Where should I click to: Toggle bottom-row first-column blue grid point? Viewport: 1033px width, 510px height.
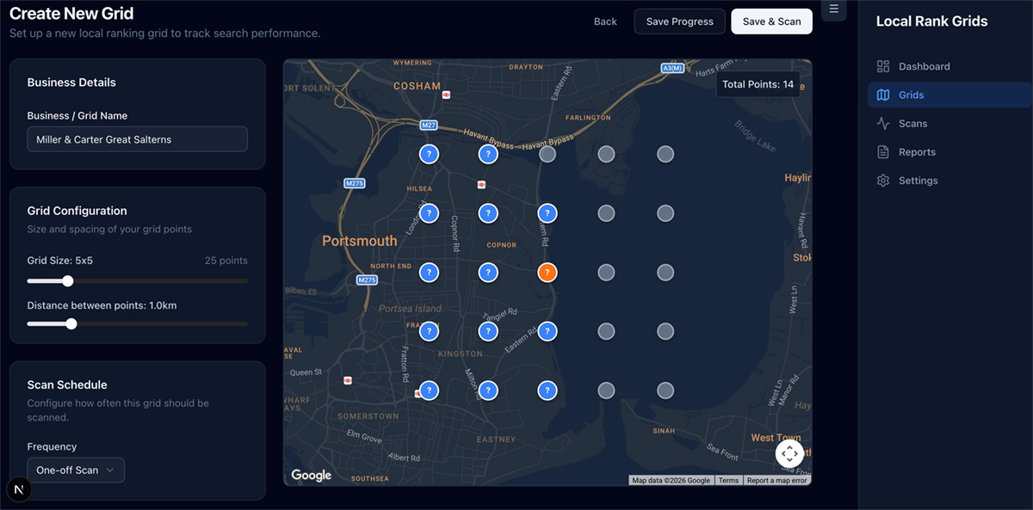click(x=429, y=390)
